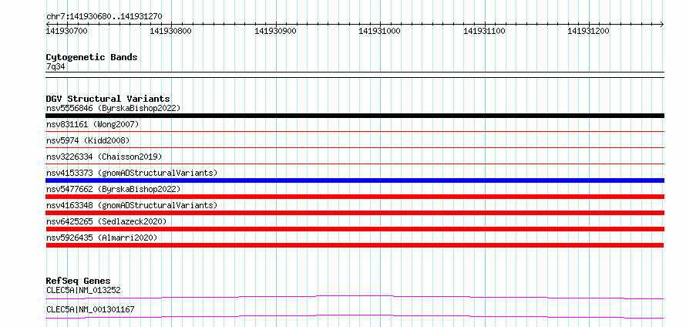Open gene CLEC5A|NM_001301167 label
Screen dimensions: 686x327
tap(90, 309)
